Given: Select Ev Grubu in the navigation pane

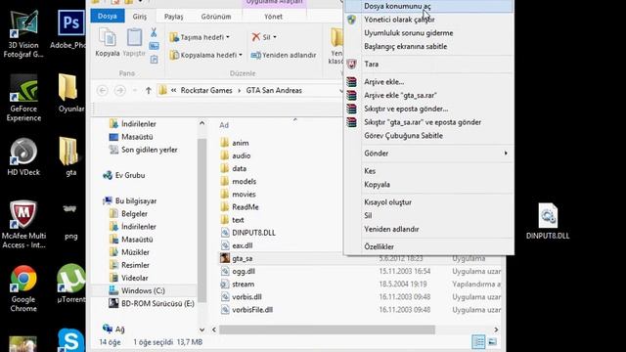Looking at the screenshot, I should (124, 175).
